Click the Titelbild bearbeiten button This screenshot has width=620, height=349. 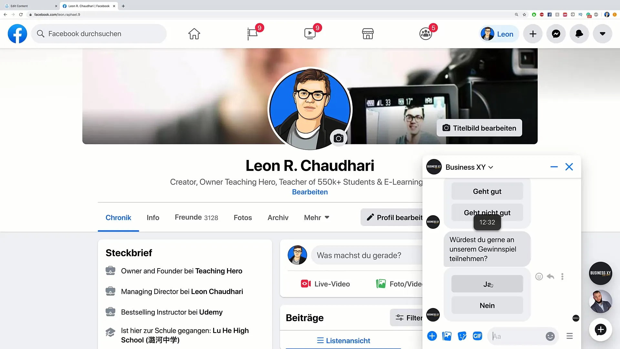click(x=479, y=128)
